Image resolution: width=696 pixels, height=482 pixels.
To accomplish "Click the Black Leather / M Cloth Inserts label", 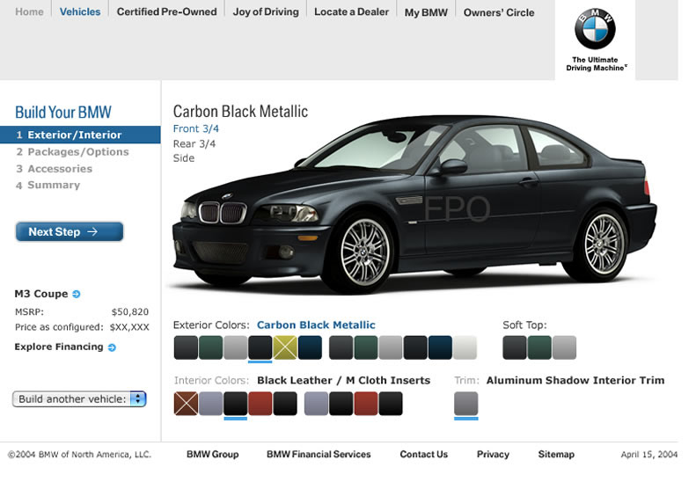I will pos(343,380).
